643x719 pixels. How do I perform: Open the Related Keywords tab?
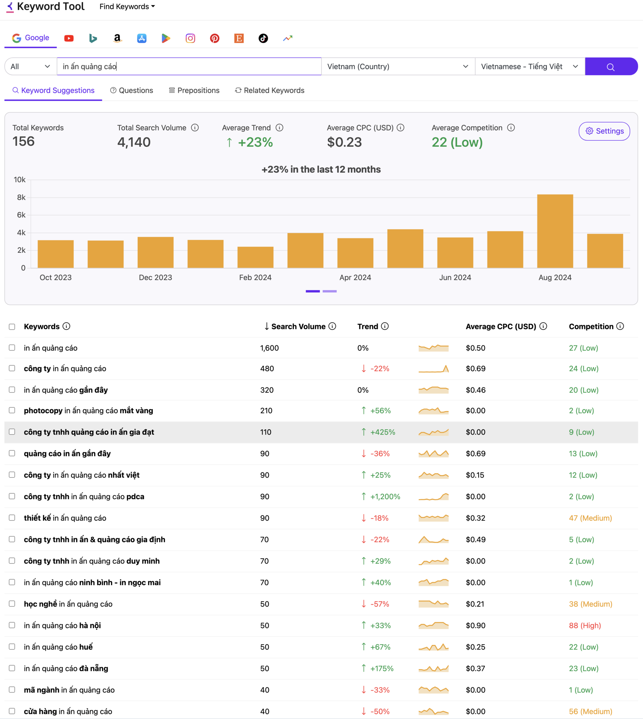click(x=270, y=91)
